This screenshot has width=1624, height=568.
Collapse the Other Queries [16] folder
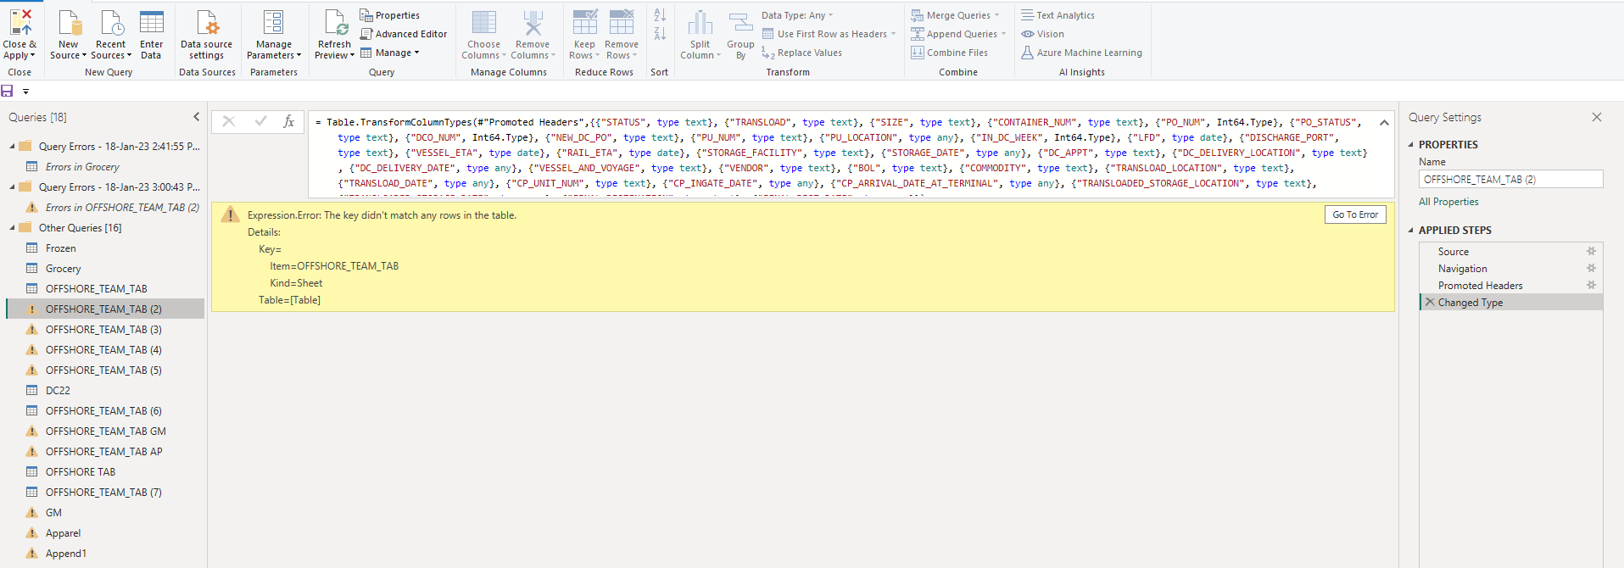[x=13, y=228]
